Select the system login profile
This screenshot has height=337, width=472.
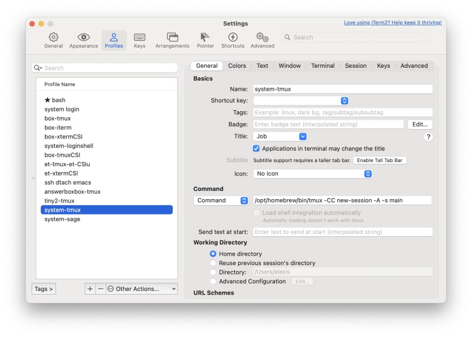107,109
